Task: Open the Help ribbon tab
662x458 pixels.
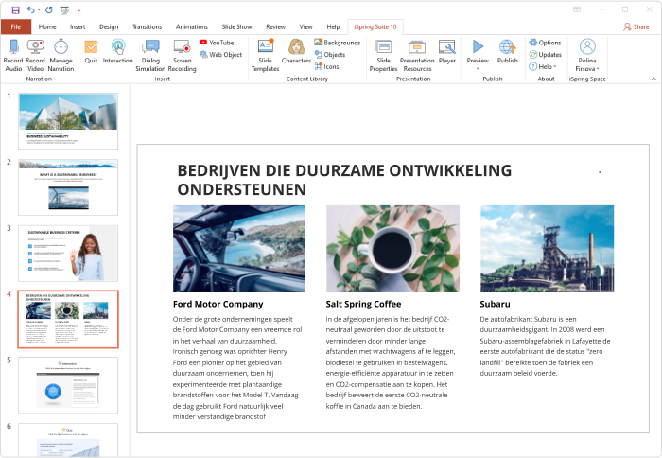Action: 333,26
